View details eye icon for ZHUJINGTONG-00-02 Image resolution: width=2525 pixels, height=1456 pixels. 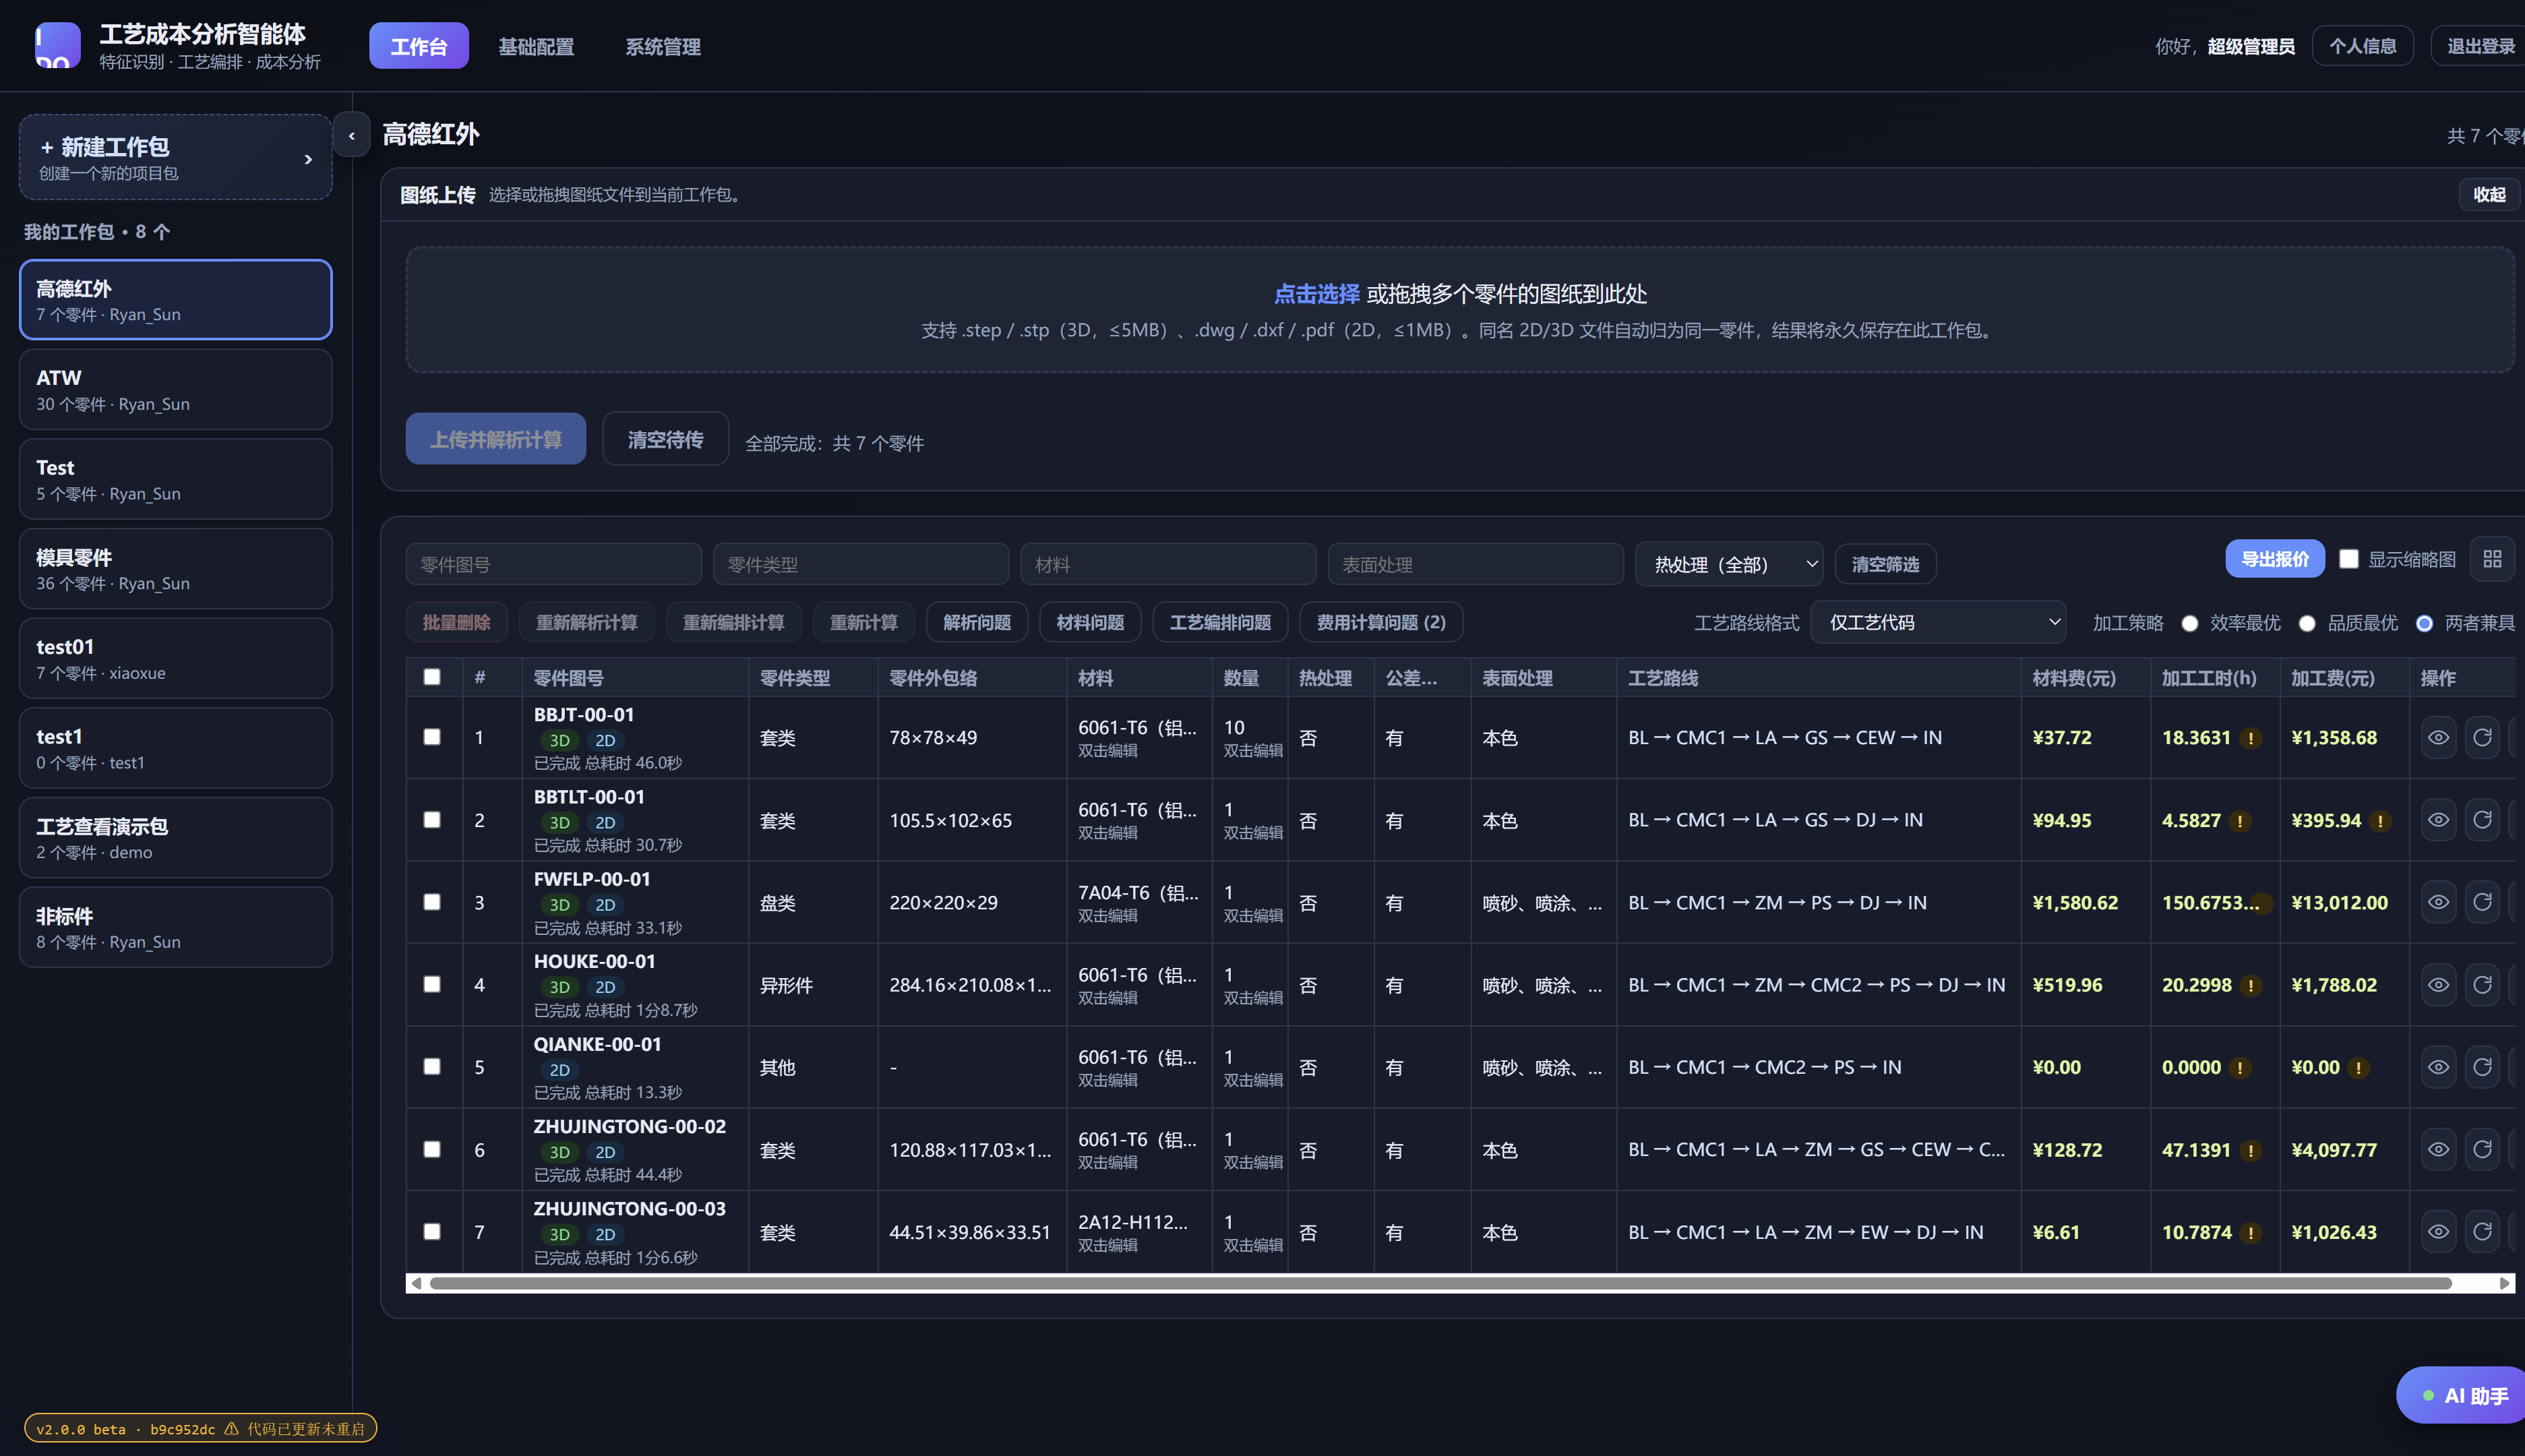(2439, 1150)
